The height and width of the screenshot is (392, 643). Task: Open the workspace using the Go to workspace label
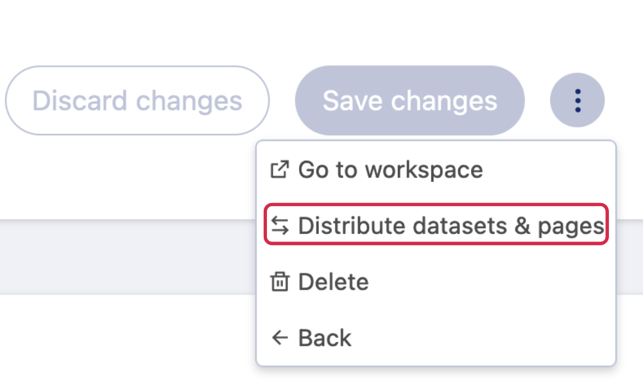pos(390,170)
